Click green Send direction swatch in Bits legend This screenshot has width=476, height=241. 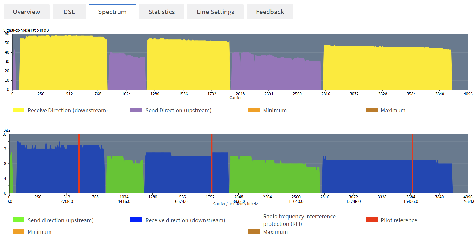[x=19, y=220]
